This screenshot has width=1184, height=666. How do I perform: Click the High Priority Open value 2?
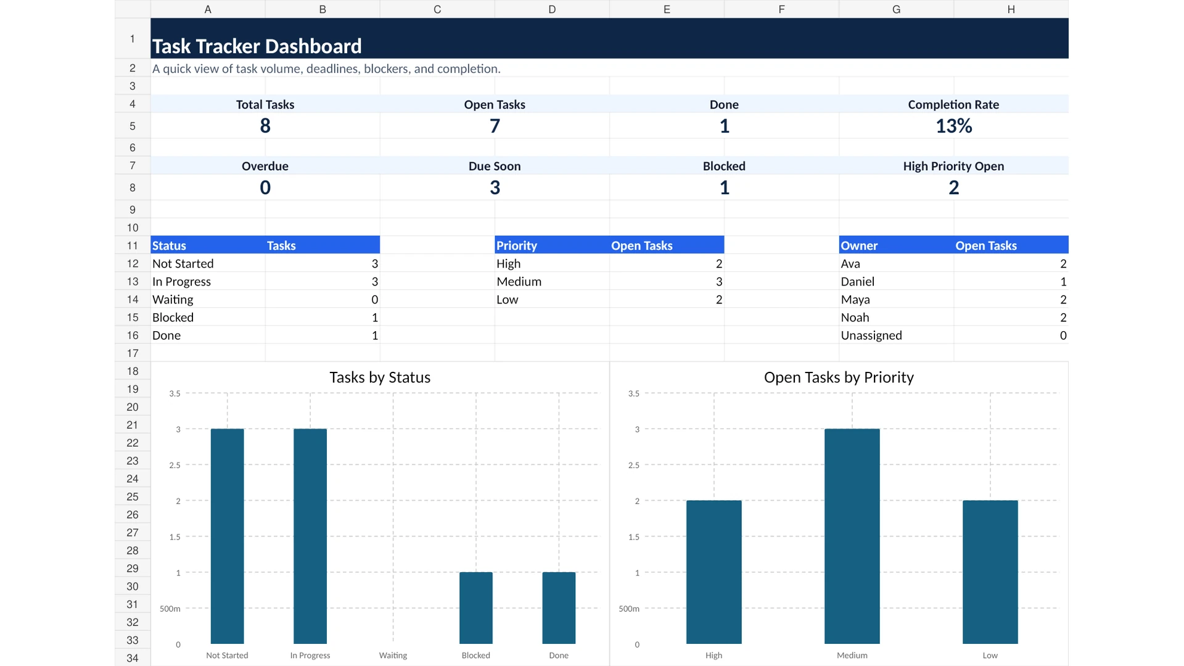click(x=953, y=187)
